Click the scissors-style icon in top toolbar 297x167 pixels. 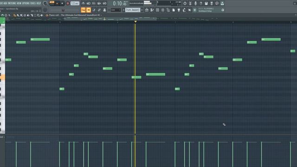click(x=190, y=3)
